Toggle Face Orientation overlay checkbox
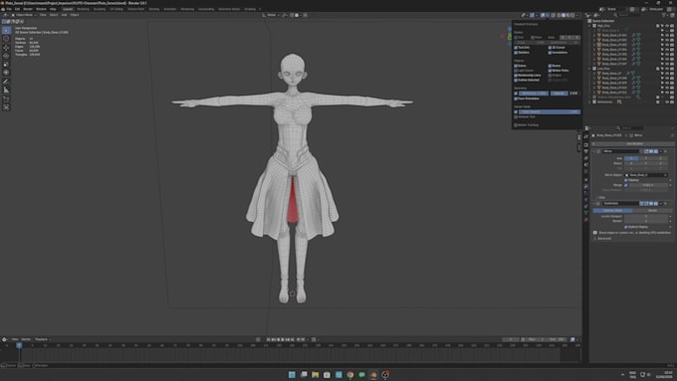 516,98
